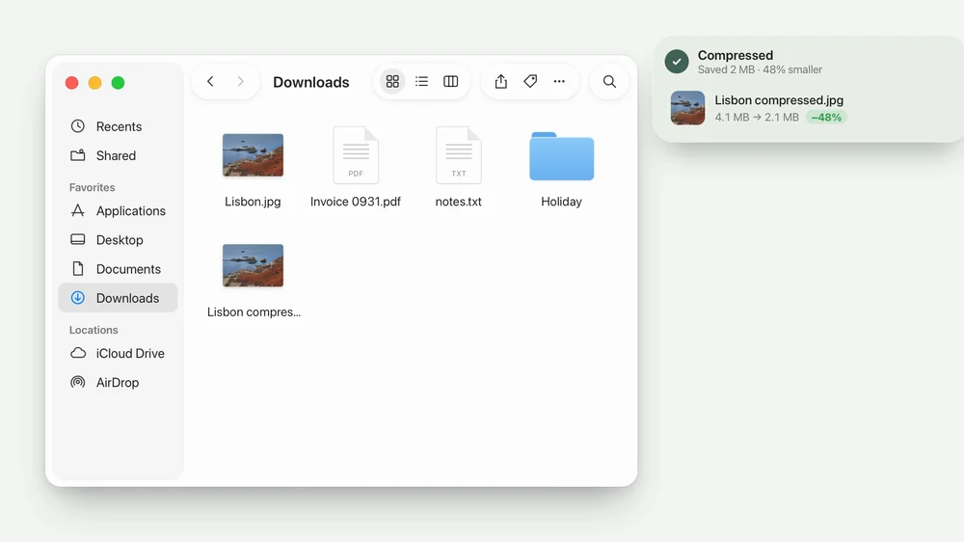Go forward with the right chevron

240,81
